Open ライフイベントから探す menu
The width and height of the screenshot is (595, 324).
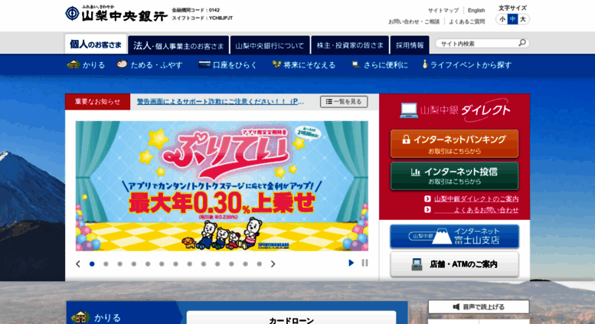click(467, 65)
